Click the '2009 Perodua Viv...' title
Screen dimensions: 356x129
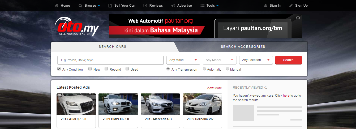click(201, 119)
